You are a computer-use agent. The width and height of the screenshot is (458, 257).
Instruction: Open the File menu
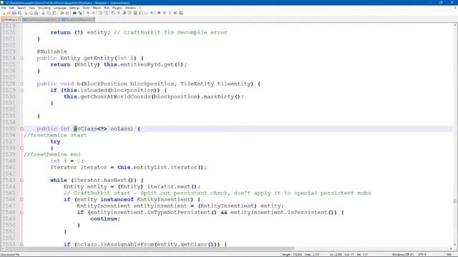4,8
